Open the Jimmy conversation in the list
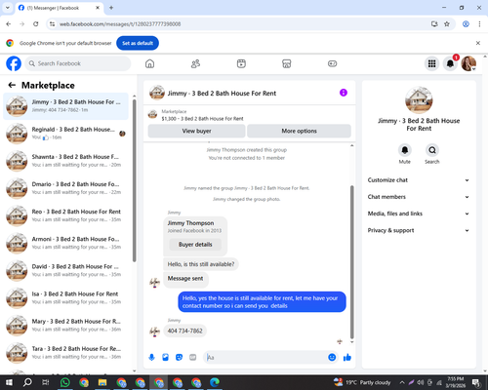The width and height of the screenshot is (488, 390). [x=65, y=106]
